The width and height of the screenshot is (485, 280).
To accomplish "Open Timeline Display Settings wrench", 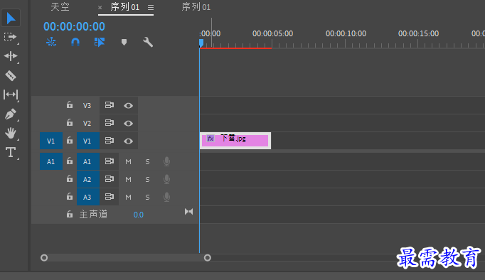I will point(148,42).
